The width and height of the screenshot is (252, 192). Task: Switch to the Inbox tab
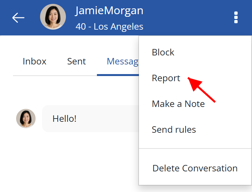35,61
